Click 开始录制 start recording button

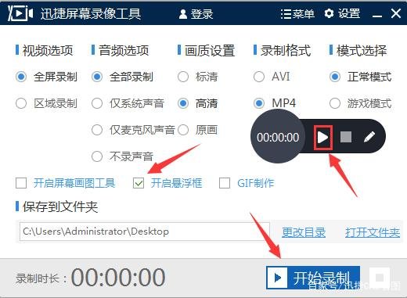tap(313, 278)
